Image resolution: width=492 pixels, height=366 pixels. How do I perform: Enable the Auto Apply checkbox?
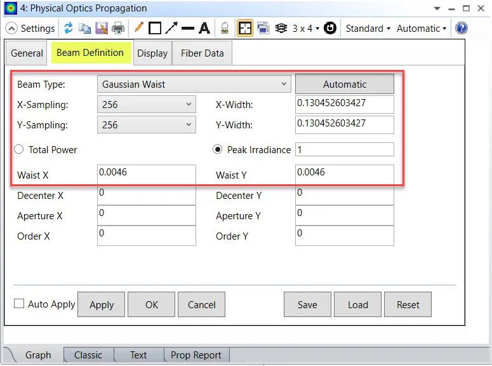click(19, 304)
